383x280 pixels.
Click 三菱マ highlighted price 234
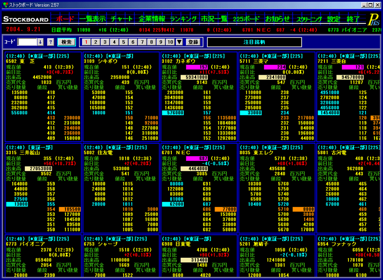275,67
